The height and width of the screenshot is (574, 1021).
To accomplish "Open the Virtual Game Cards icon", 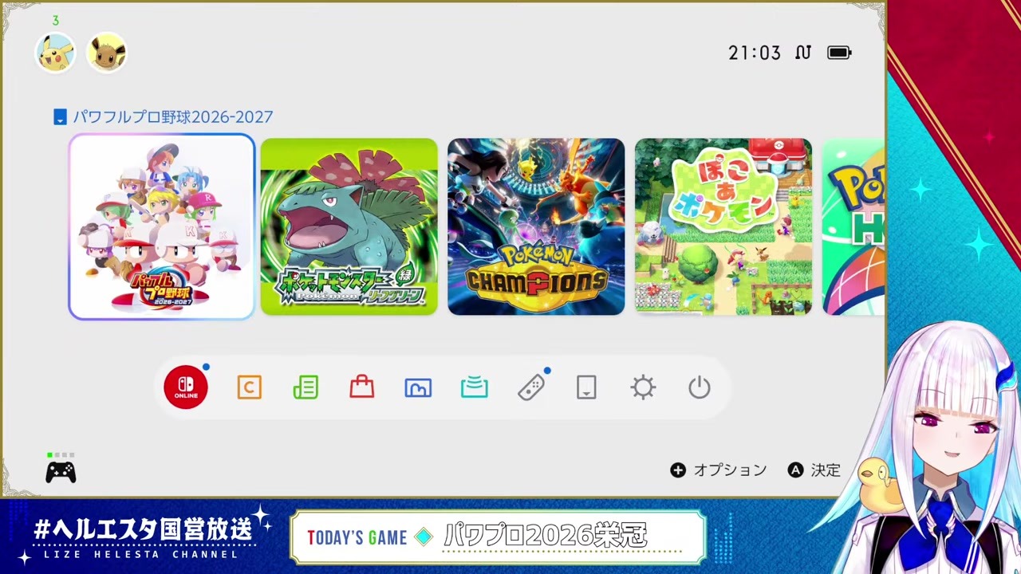I will tap(586, 388).
